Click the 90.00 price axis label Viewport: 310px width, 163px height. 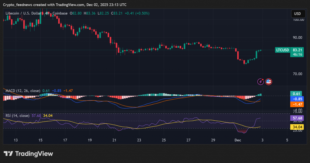coord(298,37)
